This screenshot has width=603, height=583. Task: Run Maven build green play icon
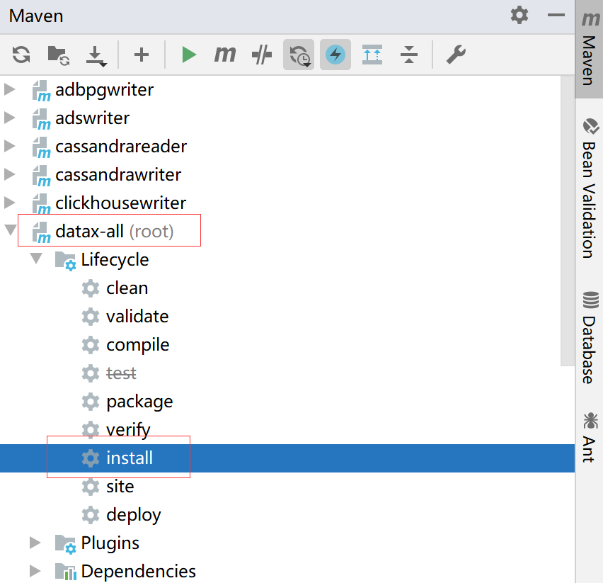coord(188,55)
